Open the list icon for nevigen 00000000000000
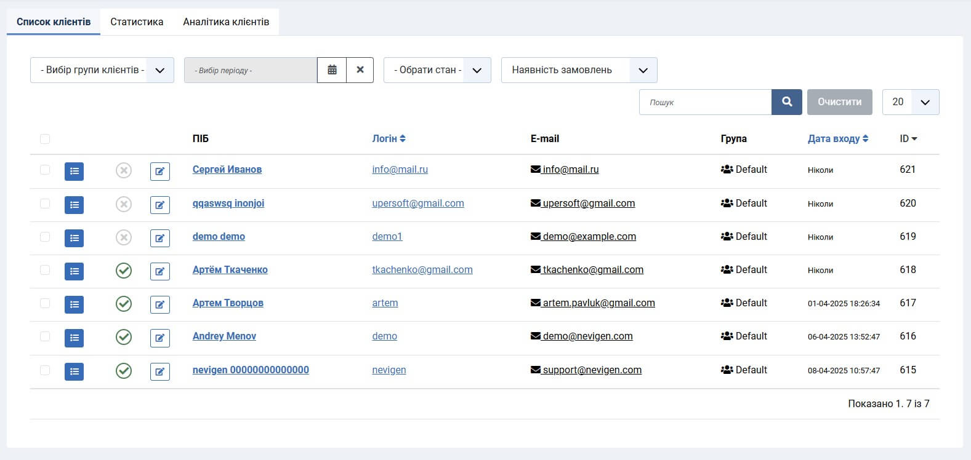Image resolution: width=971 pixels, height=460 pixels. click(74, 371)
